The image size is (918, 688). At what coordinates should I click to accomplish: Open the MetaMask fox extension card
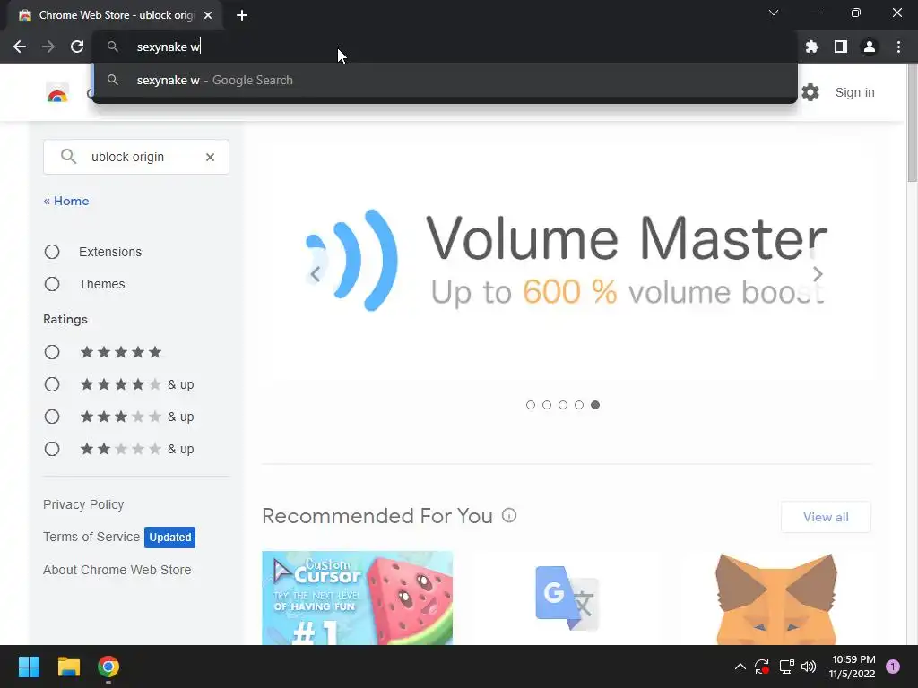point(776,598)
